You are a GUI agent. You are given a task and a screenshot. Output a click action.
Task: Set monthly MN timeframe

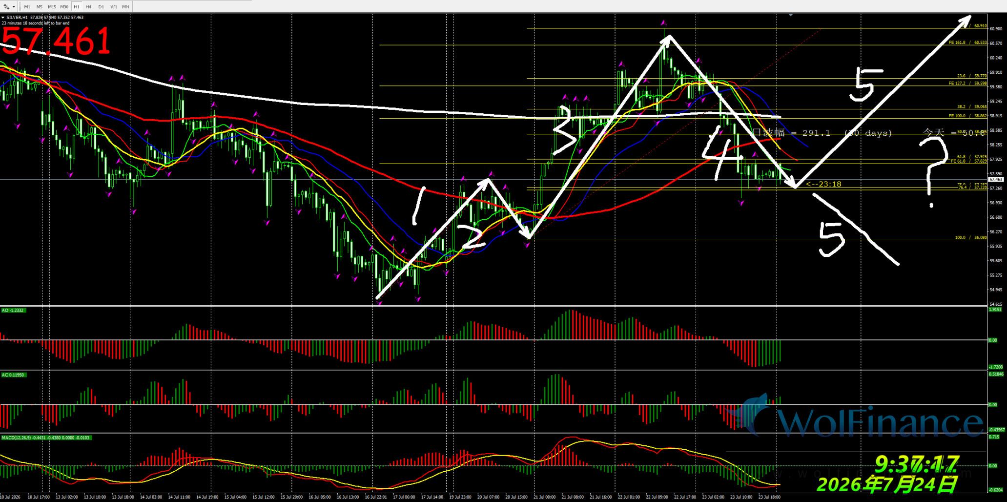125,7
